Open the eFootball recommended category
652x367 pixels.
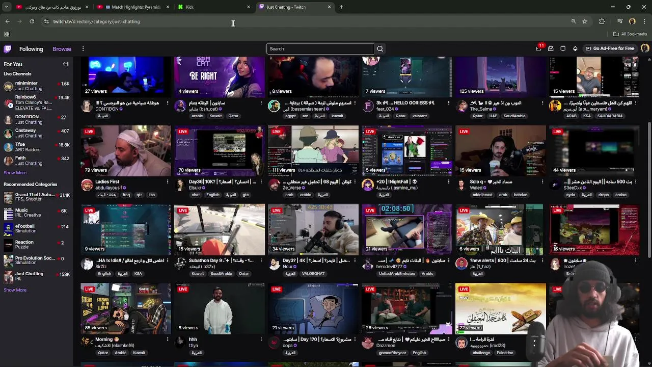click(x=36, y=229)
